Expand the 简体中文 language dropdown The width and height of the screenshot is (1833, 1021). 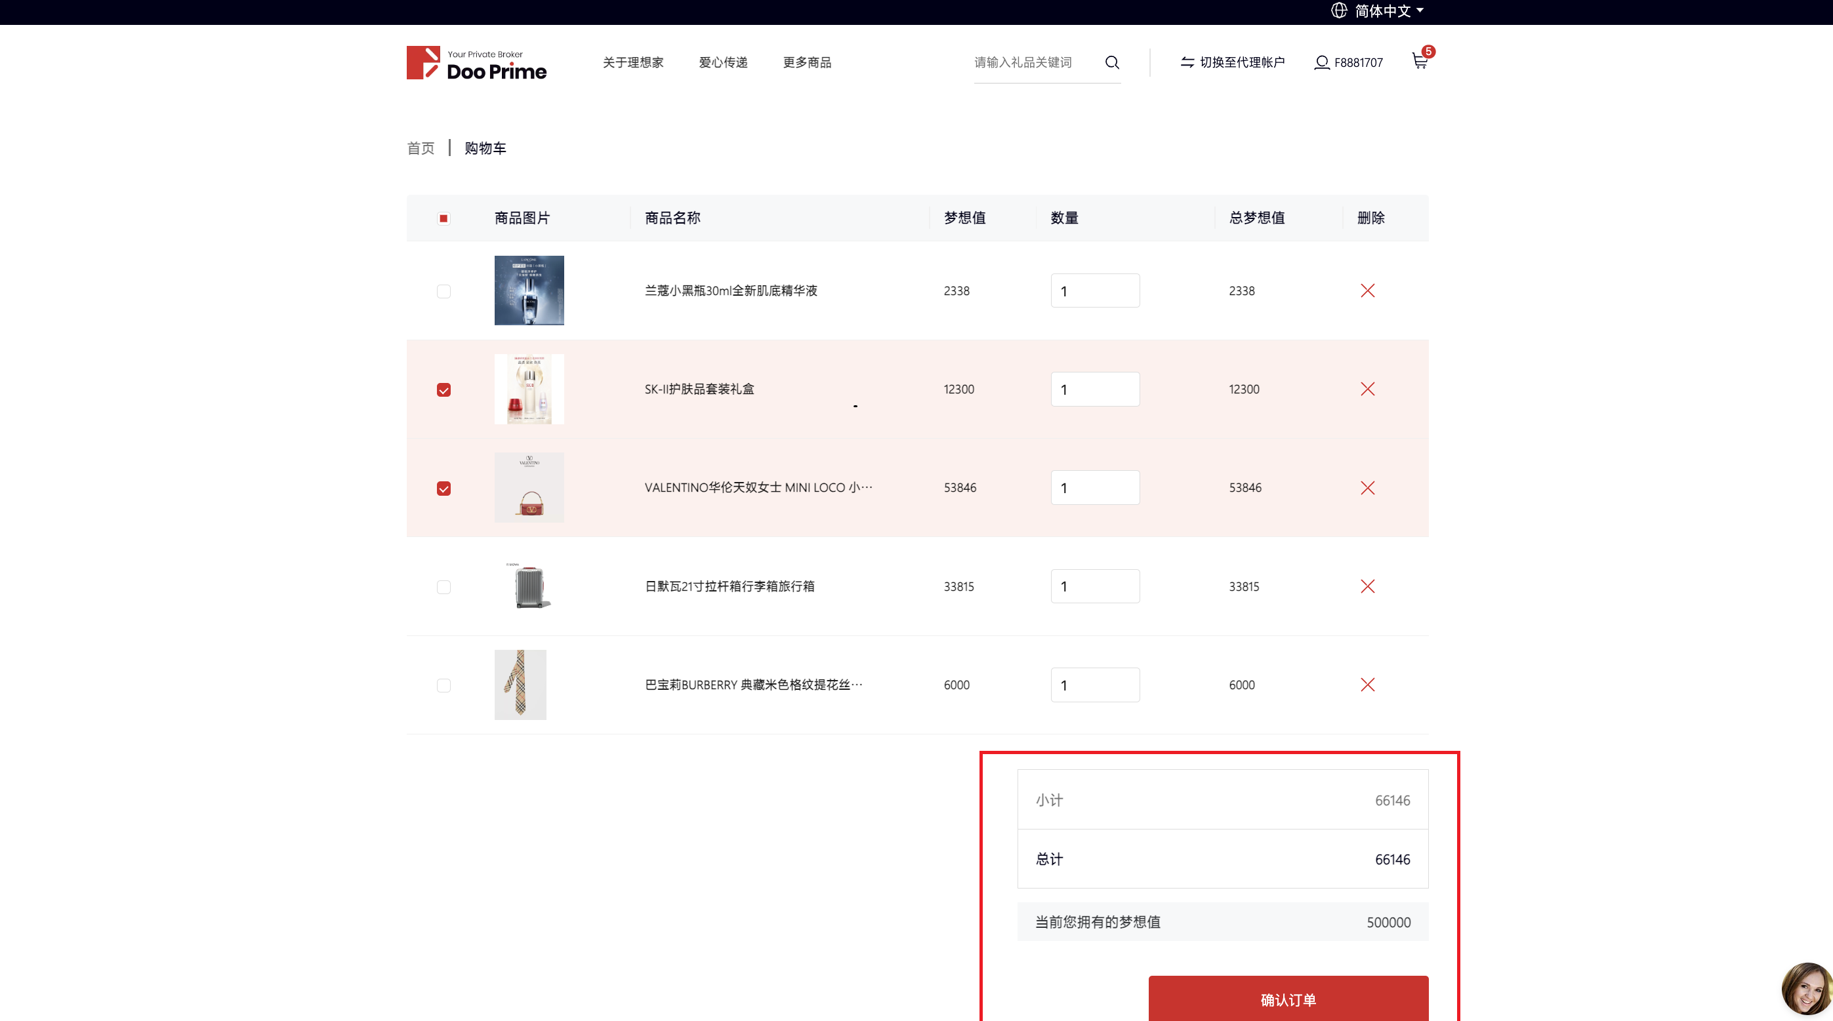click(1381, 10)
